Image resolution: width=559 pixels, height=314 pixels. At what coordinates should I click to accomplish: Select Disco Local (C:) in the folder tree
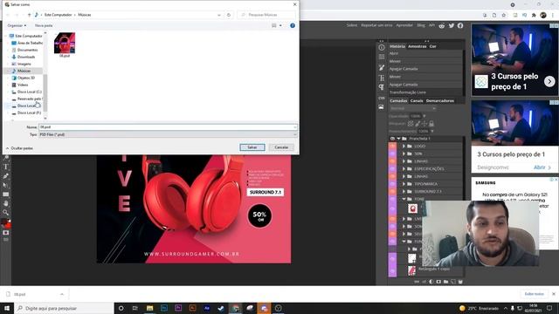point(27,92)
